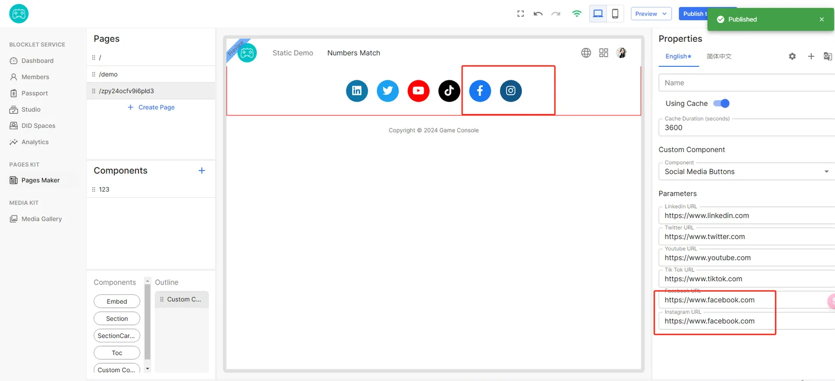Click the Facebook URL field

[x=747, y=300]
